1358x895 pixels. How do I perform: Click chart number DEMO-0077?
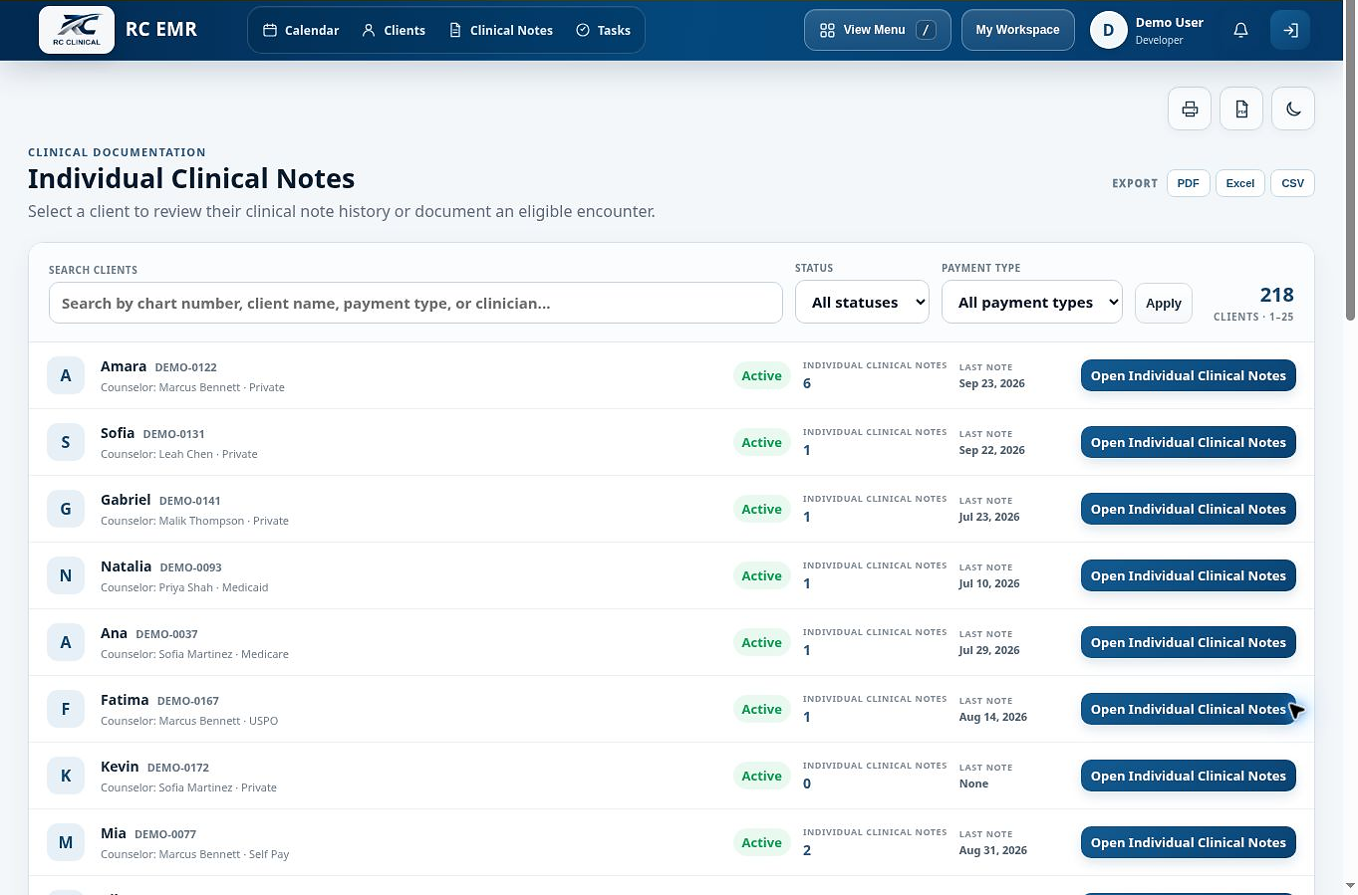point(165,834)
